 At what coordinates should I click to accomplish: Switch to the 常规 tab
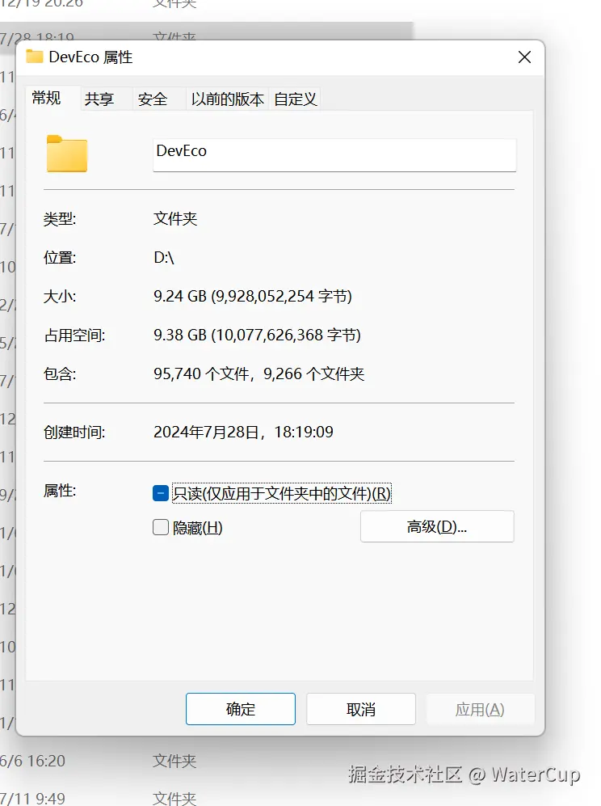point(52,98)
